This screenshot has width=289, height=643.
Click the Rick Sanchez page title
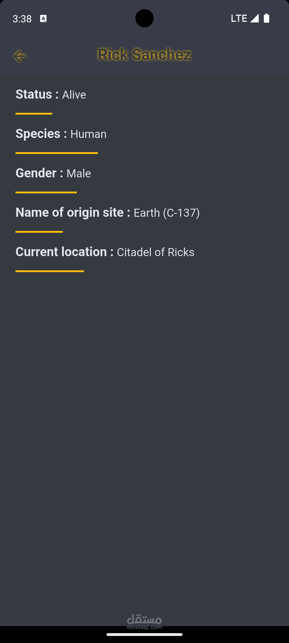[144, 54]
